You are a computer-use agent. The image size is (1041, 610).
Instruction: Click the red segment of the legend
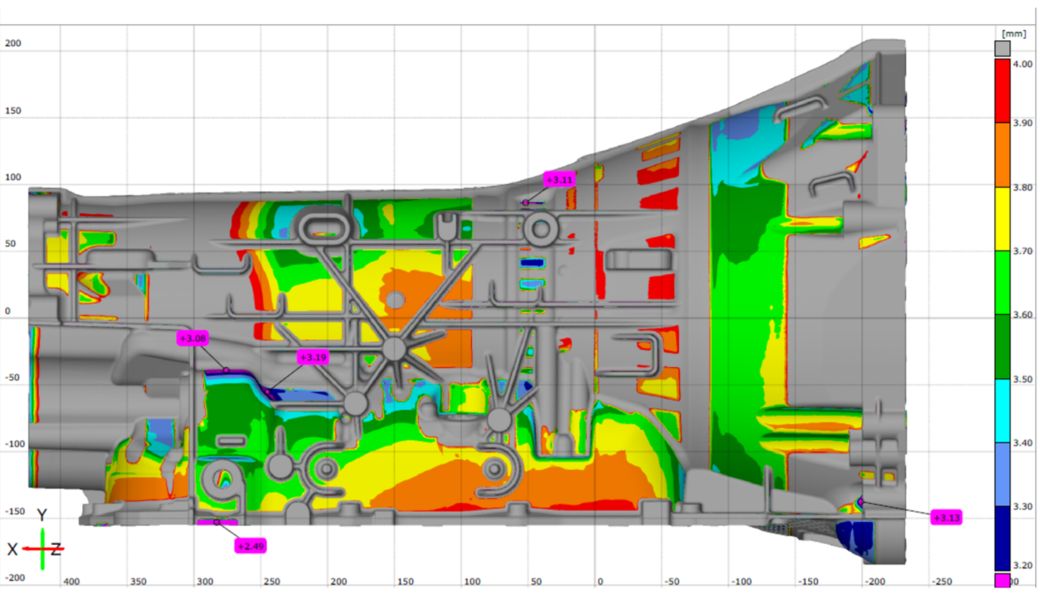point(1002,91)
